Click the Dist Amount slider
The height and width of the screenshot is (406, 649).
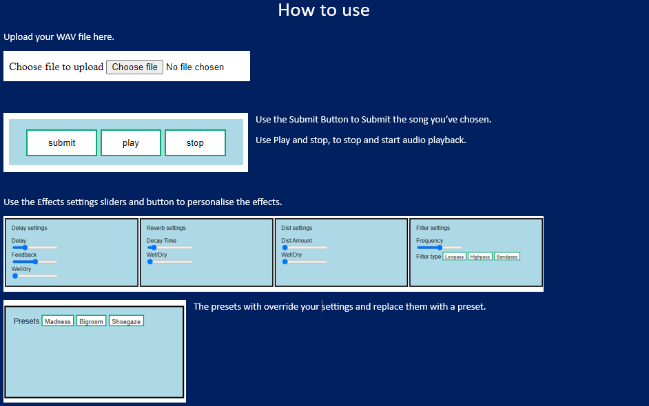[304, 248]
